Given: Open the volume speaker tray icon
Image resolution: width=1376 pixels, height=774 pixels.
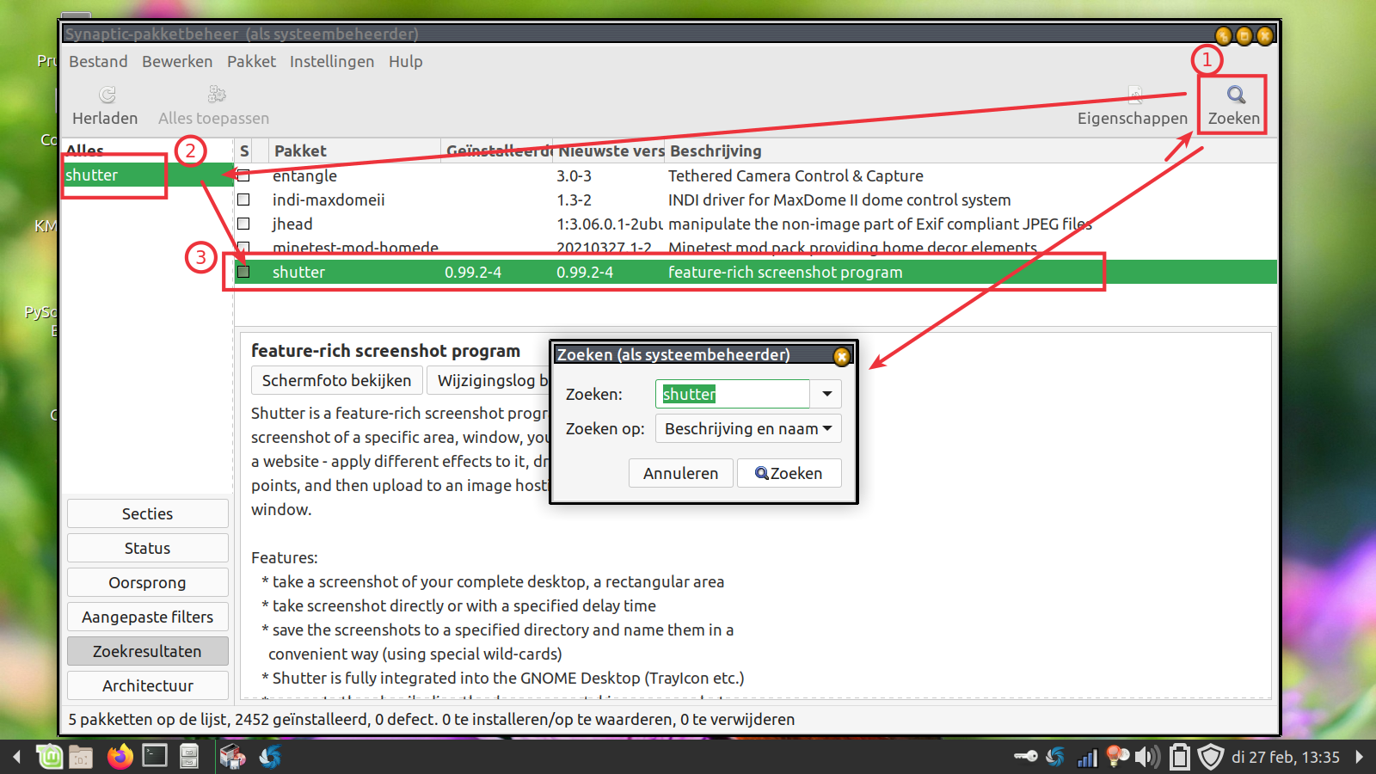Looking at the screenshot, I should tap(1147, 757).
